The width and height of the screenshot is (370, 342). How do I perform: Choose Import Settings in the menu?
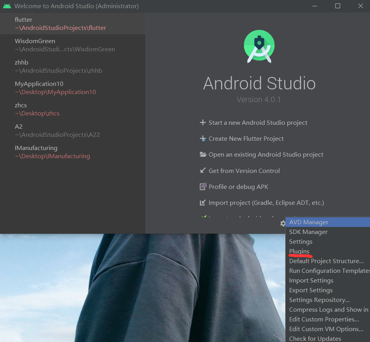click(x=328, y=280)
